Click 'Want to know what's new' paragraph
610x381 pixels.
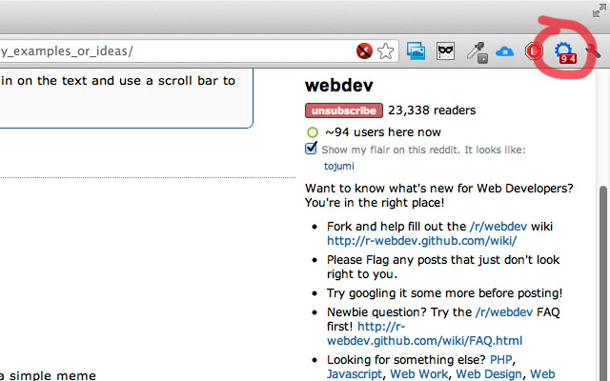click(438, 195)
